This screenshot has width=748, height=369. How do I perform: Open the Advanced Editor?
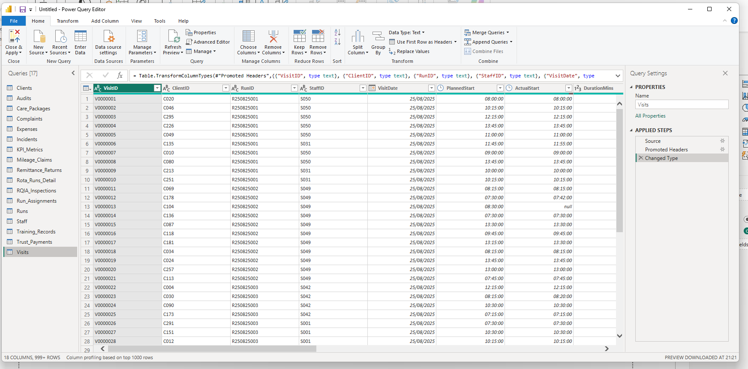click(x=208, y=42)
